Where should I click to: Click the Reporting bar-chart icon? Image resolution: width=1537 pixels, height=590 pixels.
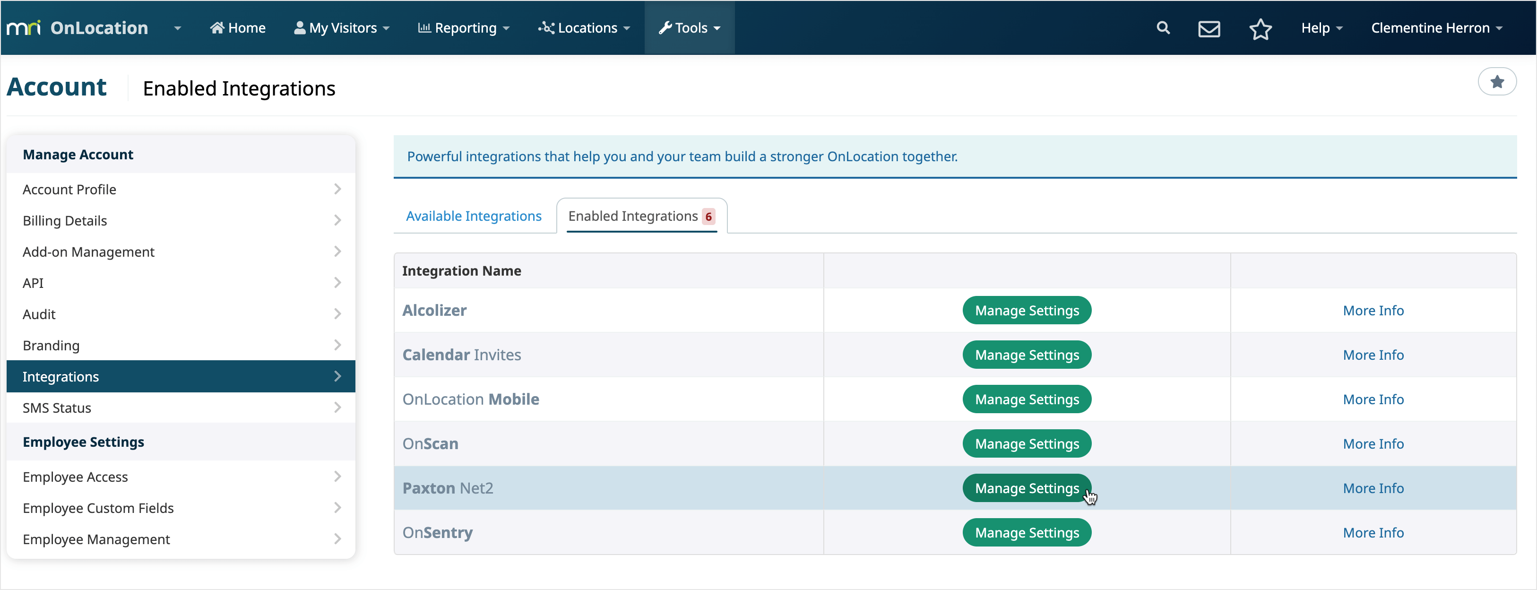click(x=425, y=27)
